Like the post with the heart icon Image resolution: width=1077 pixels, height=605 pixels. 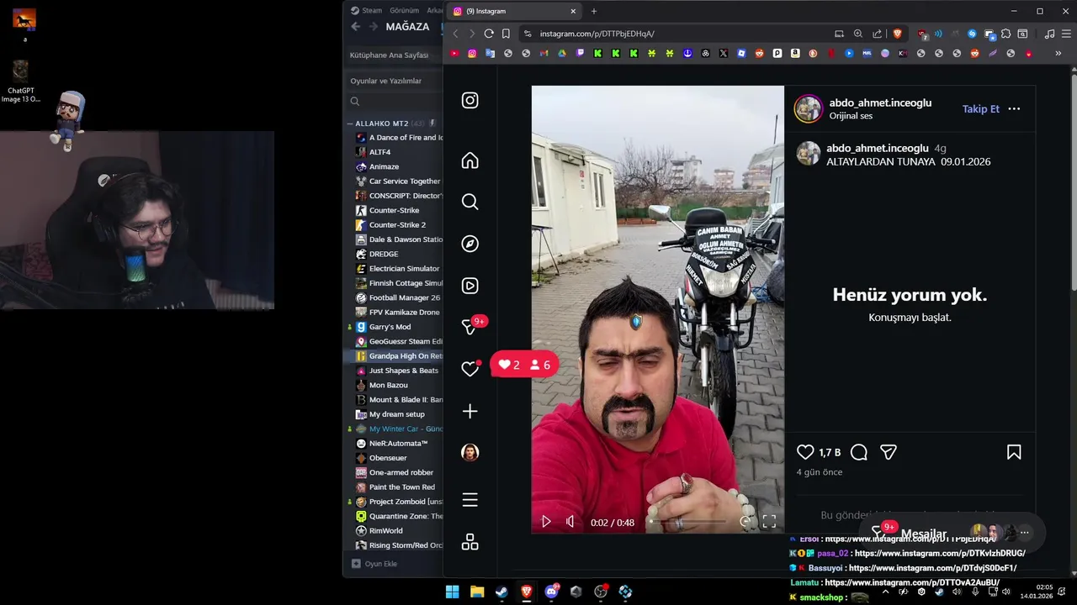pyautogui.click(x=805, y=452)
